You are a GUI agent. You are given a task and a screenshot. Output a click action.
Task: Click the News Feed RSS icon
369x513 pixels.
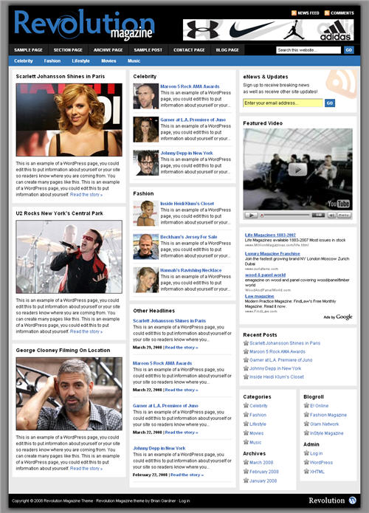point(294,13)
